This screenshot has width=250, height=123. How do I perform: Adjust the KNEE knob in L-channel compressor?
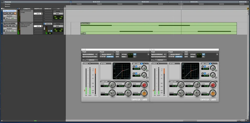tap(112, 85)
